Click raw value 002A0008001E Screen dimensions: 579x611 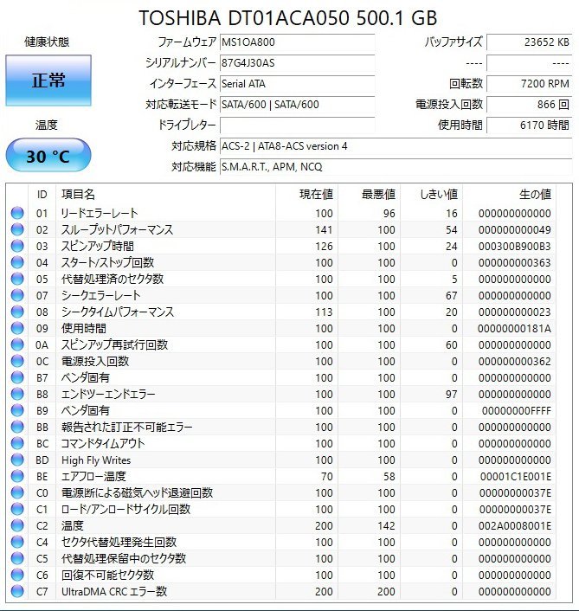pyautogui.click(x=515, y=525)
